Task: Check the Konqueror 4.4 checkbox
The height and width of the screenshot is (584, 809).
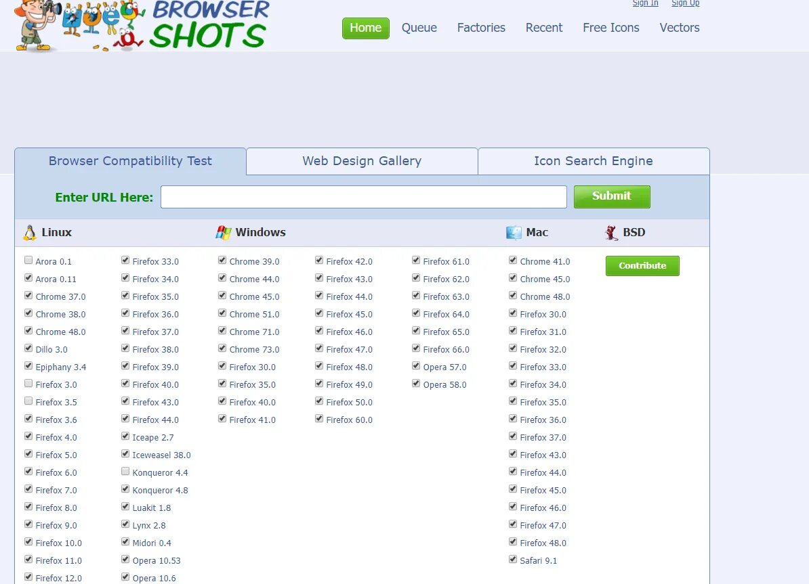Action: (125, 472)
